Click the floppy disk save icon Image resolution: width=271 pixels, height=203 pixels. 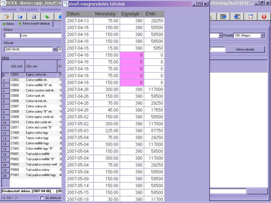point(34,16)
